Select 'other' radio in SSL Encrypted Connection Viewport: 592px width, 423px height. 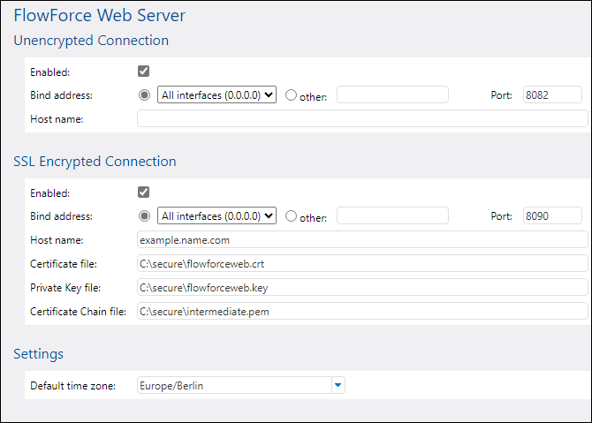pyautogui.click(x=291, y=216)
